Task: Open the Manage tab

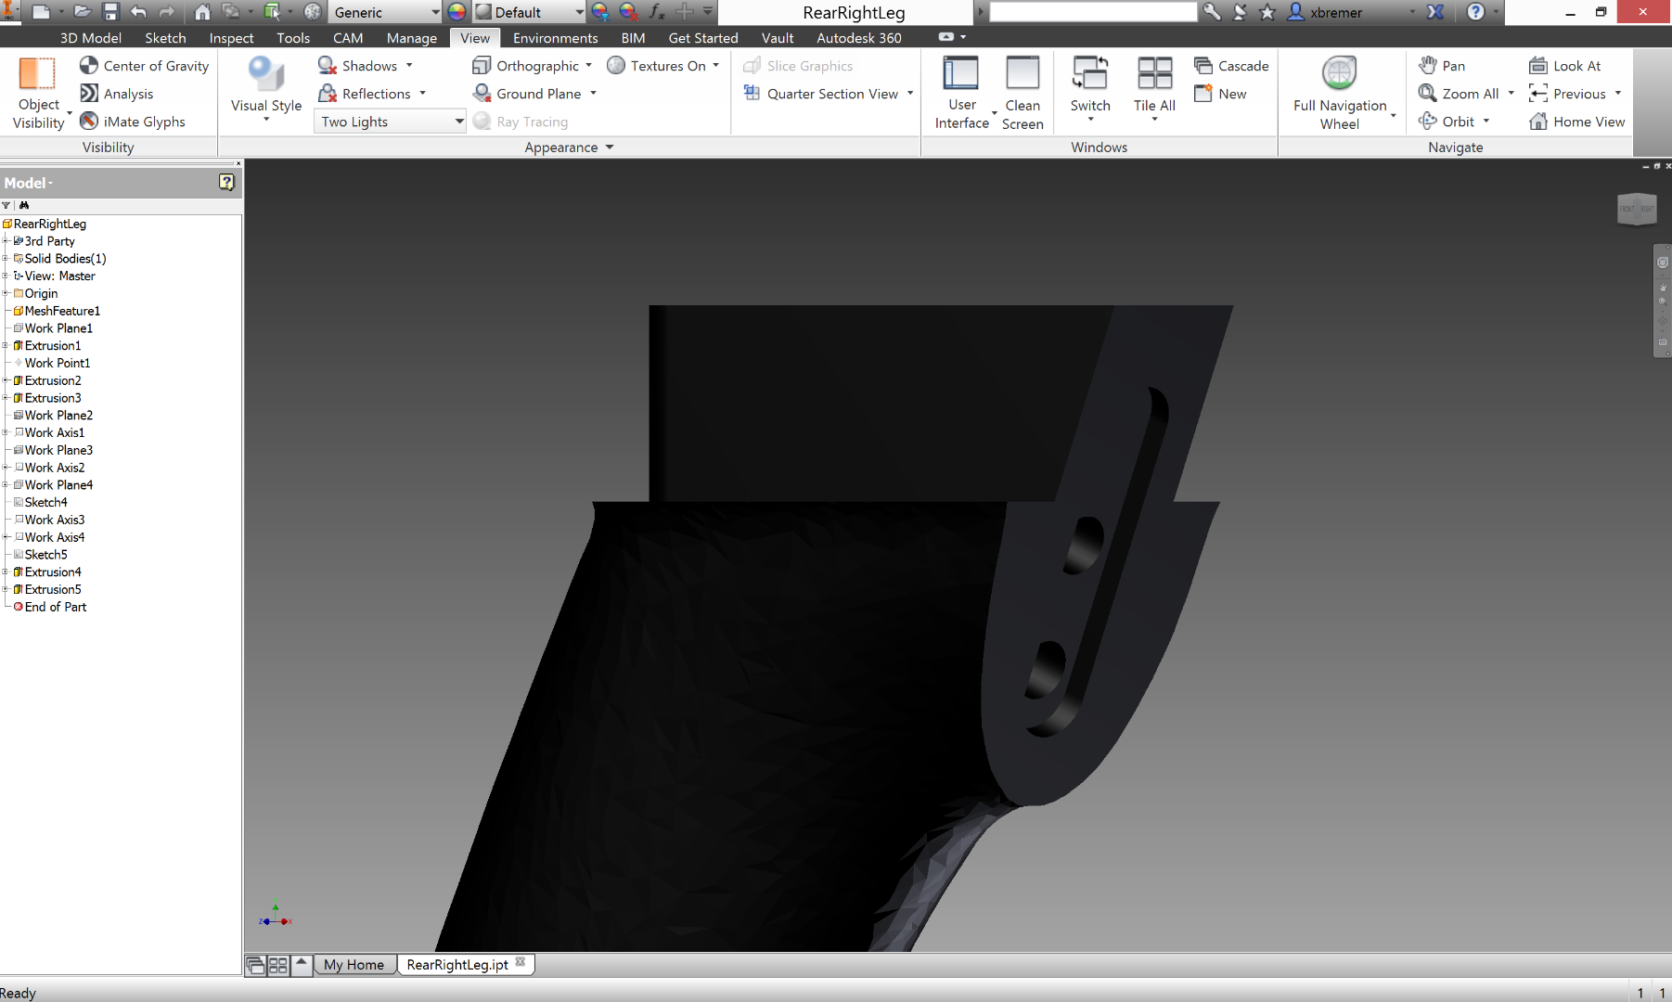Action: point(412,38)
